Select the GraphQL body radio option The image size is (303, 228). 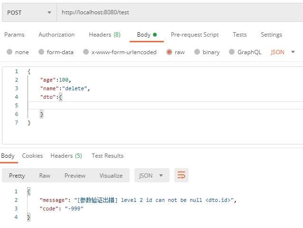[232, 52]
